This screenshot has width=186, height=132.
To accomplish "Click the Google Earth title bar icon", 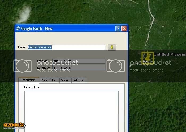I will pyautogui.click(x=18, y=29).
